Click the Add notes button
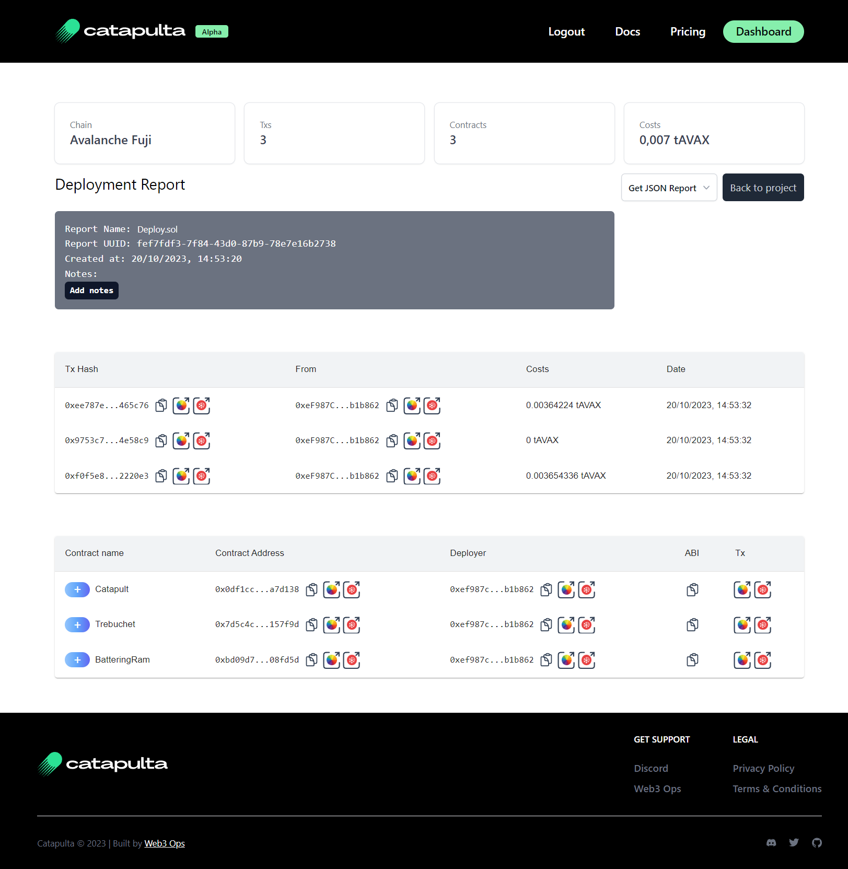Screen dimensions: 848x869 [x=91, y=291]
